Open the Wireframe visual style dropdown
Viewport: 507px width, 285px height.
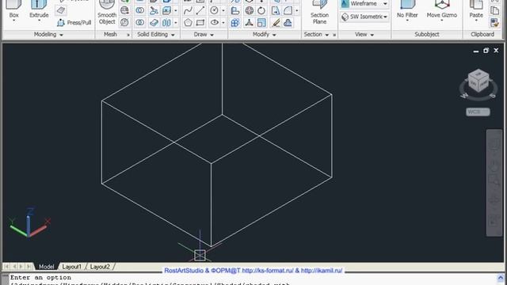tap(364, 4)
